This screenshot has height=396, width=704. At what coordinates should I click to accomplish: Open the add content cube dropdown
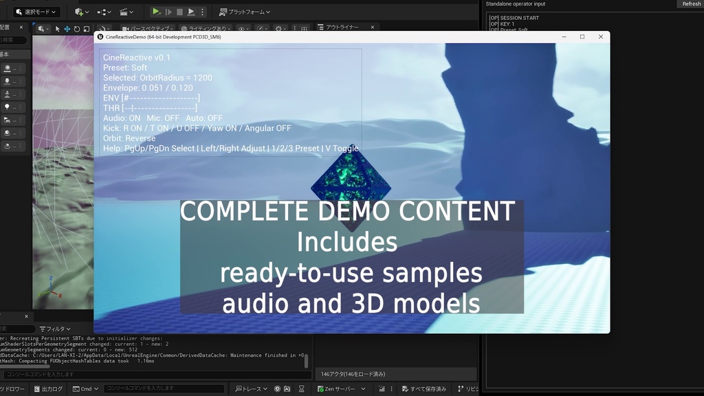click(x=82, y=12)
